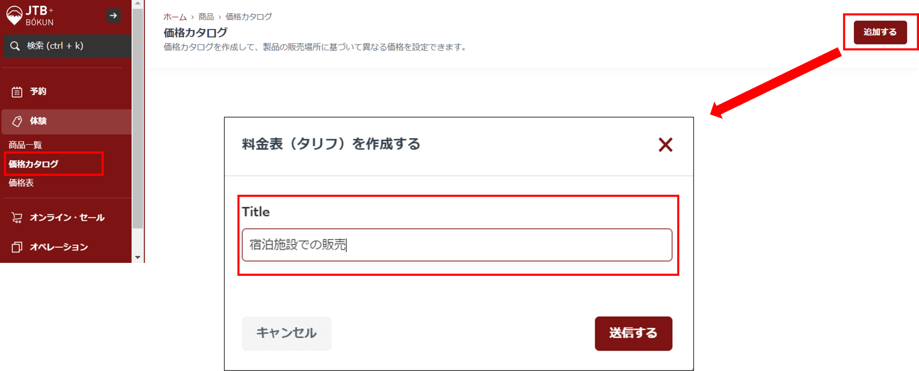This screenshot has height=371, width=919.
Task: Click sidebar scrollbar down arrow
Action: pos(138,257)
